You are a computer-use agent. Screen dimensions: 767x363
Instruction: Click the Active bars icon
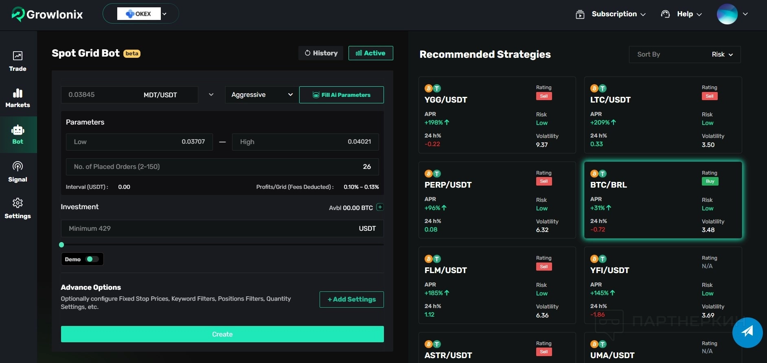(359, 53)
